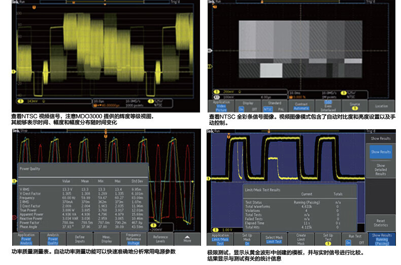Expand the More arrow menu

pos(187,239)
